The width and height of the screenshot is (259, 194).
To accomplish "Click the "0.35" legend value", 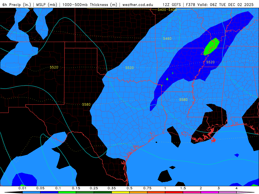I will coord(112,188).
